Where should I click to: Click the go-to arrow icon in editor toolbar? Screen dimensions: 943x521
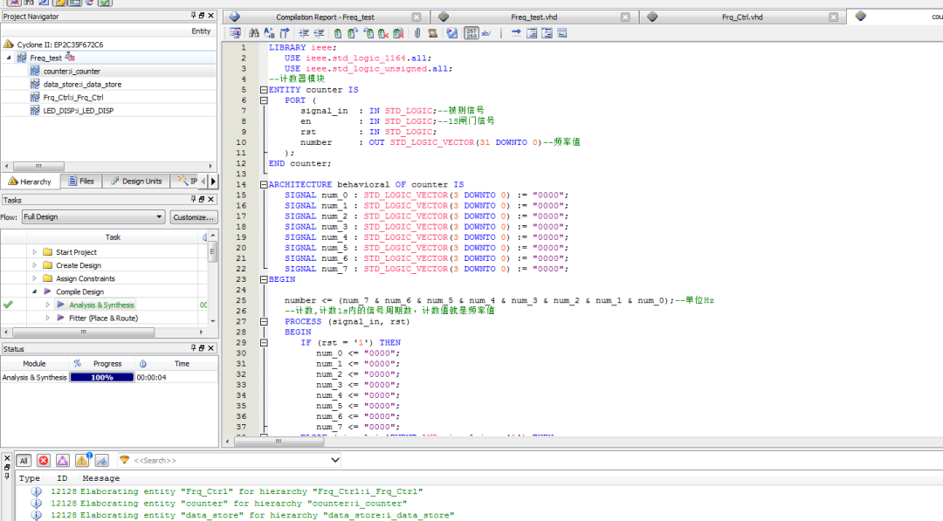click(515, 33)
